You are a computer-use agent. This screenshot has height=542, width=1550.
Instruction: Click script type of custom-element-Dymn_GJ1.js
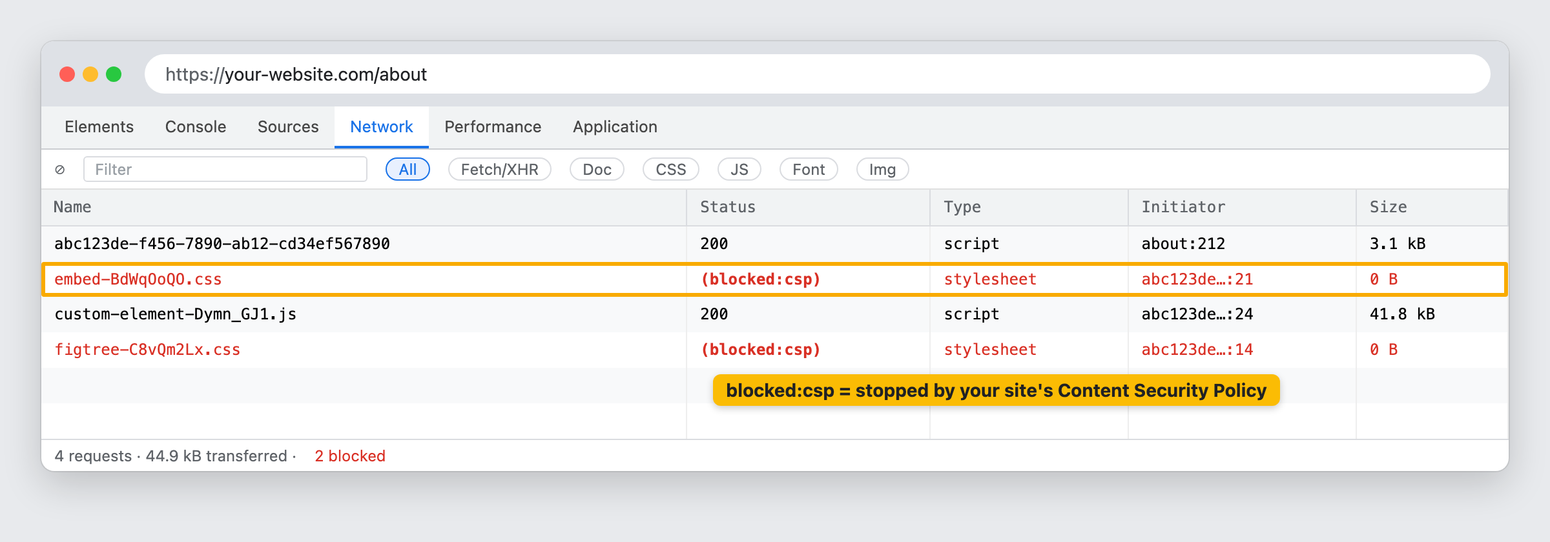point(971,314)
